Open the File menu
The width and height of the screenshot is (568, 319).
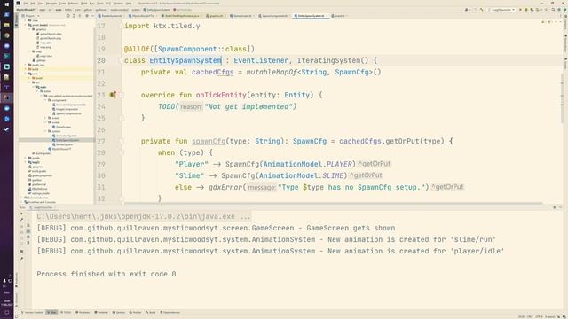tap(26, 4)
